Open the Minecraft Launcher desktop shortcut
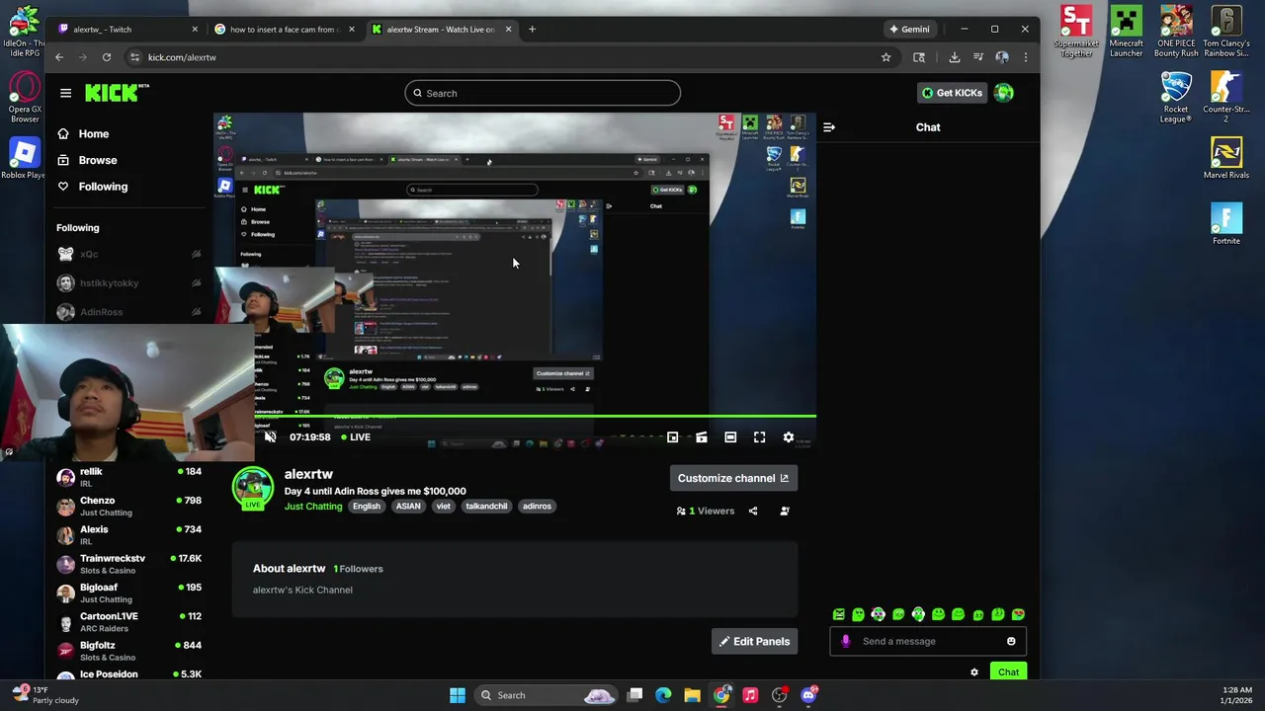This screenshot has width=1265, height=711. coord(1126,33)
